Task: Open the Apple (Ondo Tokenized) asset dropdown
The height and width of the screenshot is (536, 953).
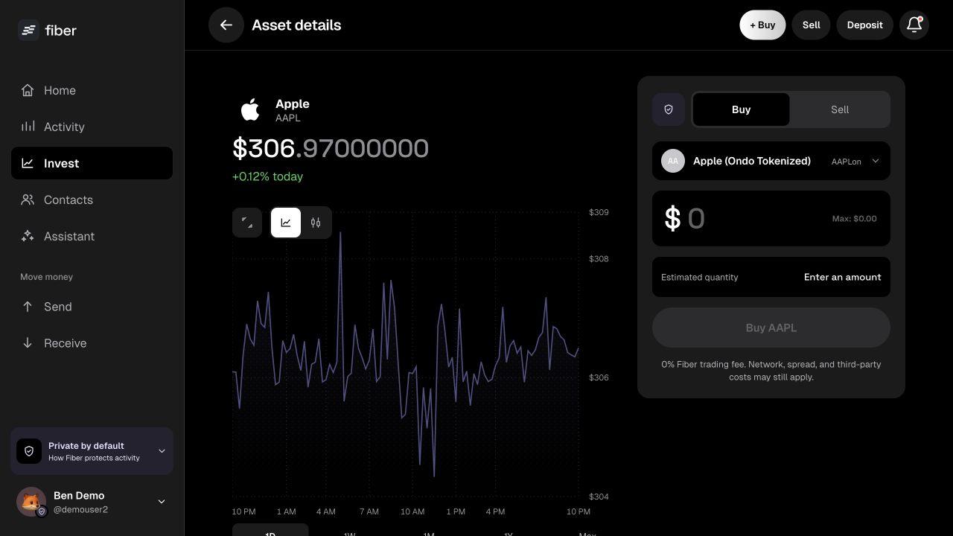Action: pos(771,161)
